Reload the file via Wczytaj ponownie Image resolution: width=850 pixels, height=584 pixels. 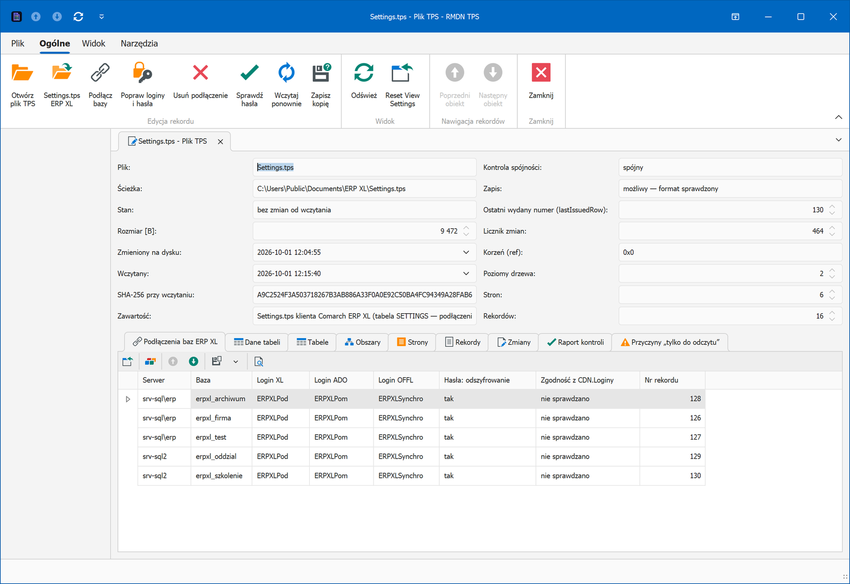(286, 85)
